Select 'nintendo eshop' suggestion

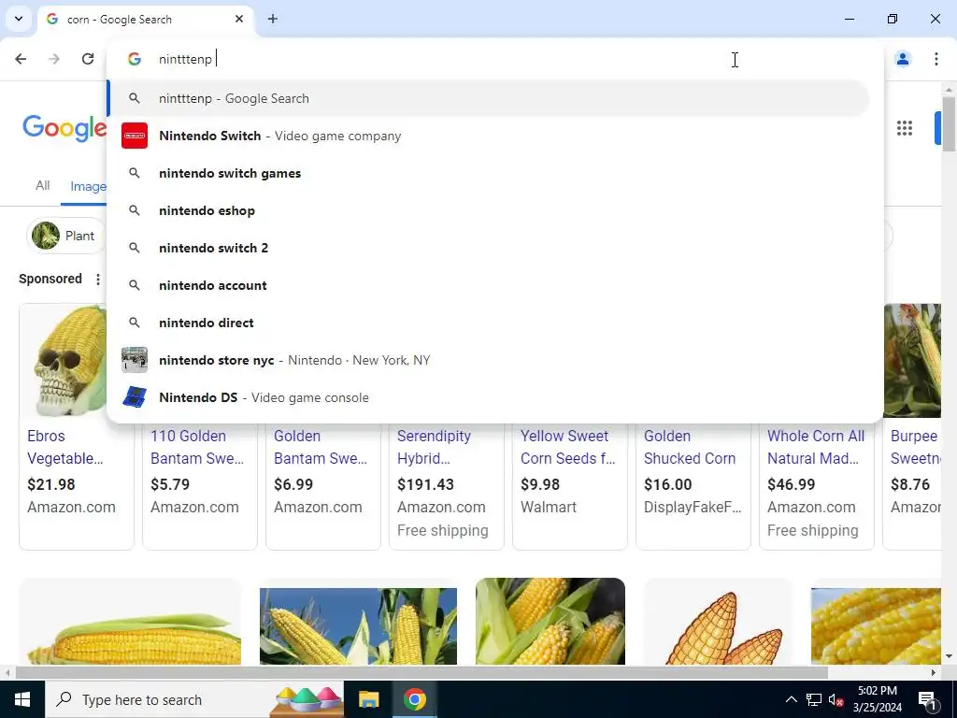488,210
